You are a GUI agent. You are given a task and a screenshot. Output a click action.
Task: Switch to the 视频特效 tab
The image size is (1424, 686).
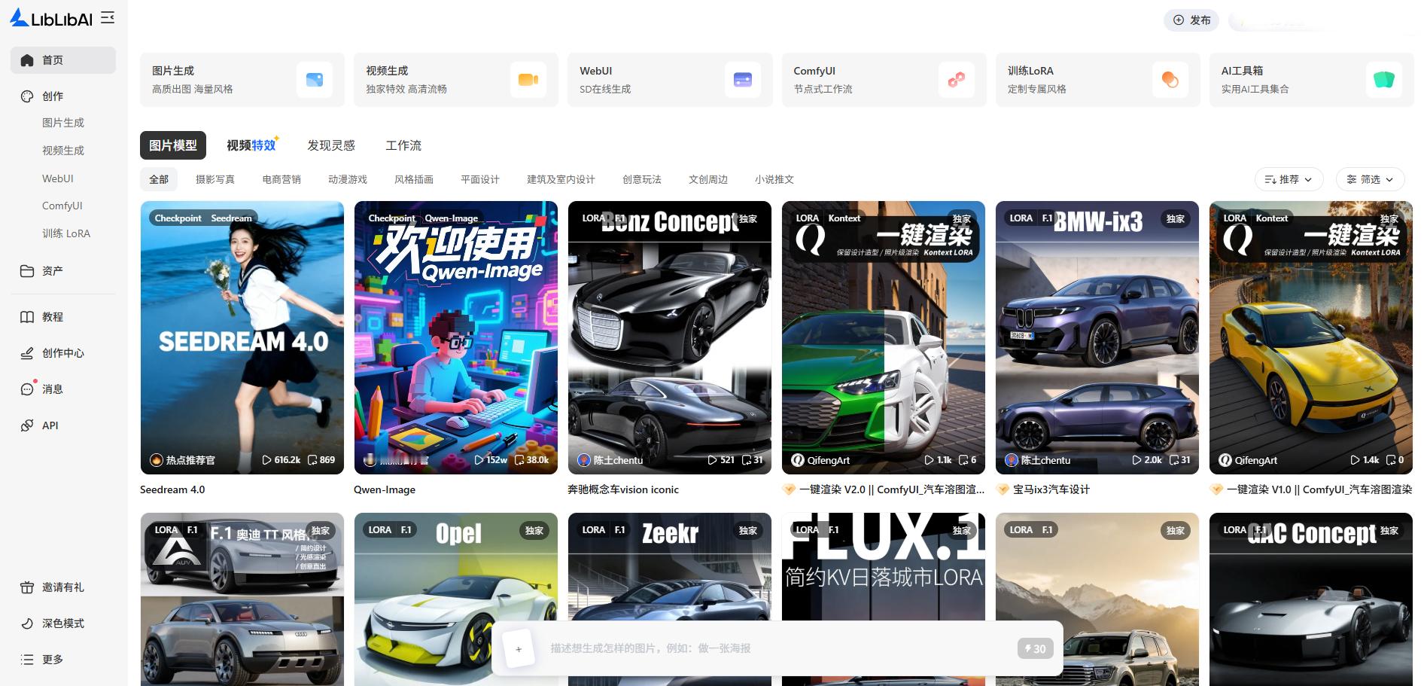point(252,145)
